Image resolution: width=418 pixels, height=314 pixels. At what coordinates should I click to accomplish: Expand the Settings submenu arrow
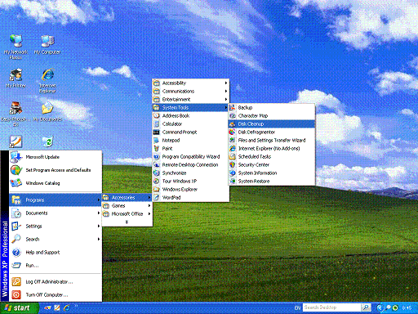99,226
